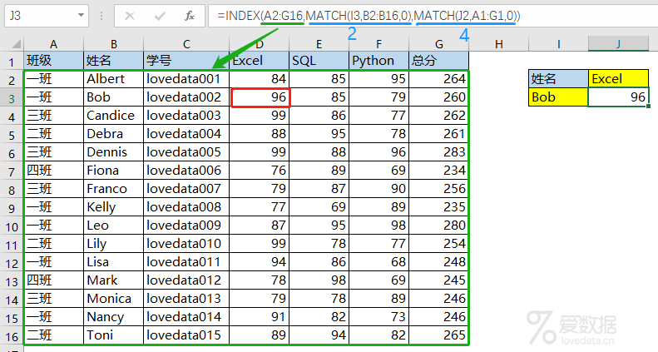Click lookup label cell 姓名 in column I
This screenshot has width=658, height=352.
click(x=558, y=79)
